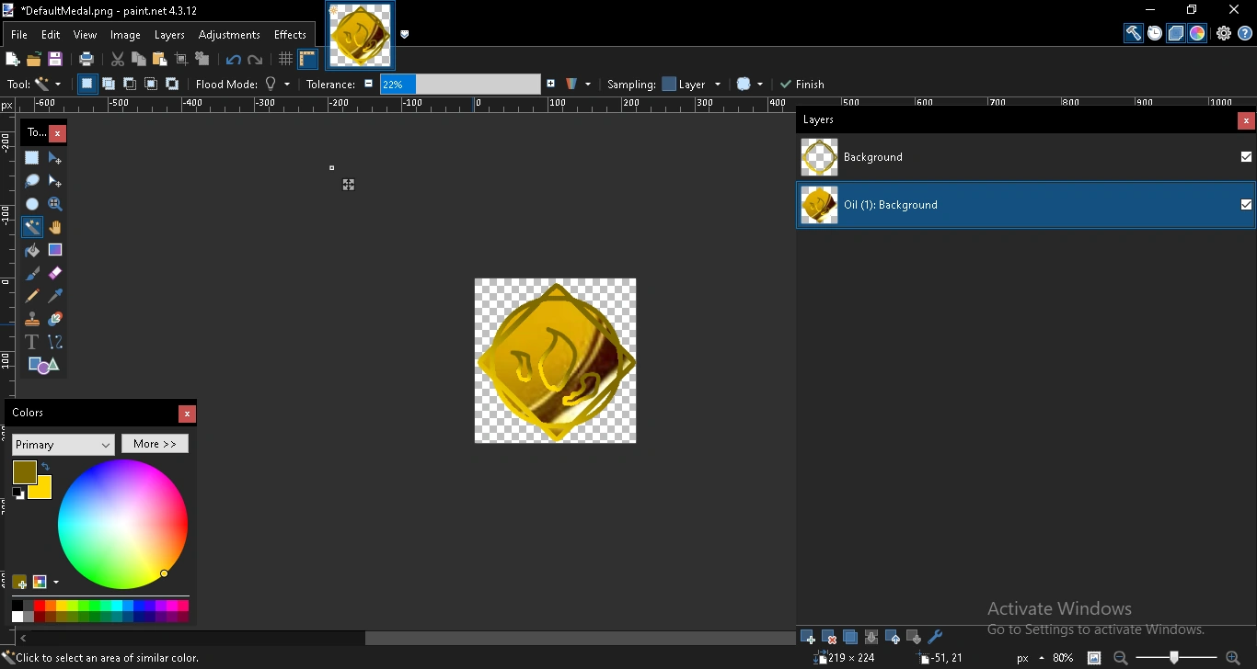Open the Adjustments menu
Viewport: 1257px width, 669px height.
coord(229,35)
